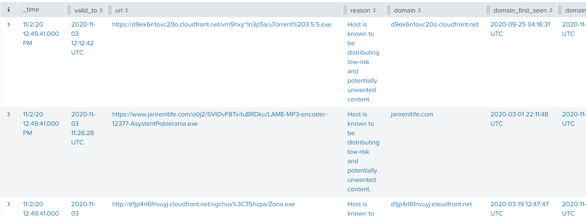The image size is (586, 219).
Task: Click the LAME-MP3-encoder URL value
Action: click(x=219, y=119)
